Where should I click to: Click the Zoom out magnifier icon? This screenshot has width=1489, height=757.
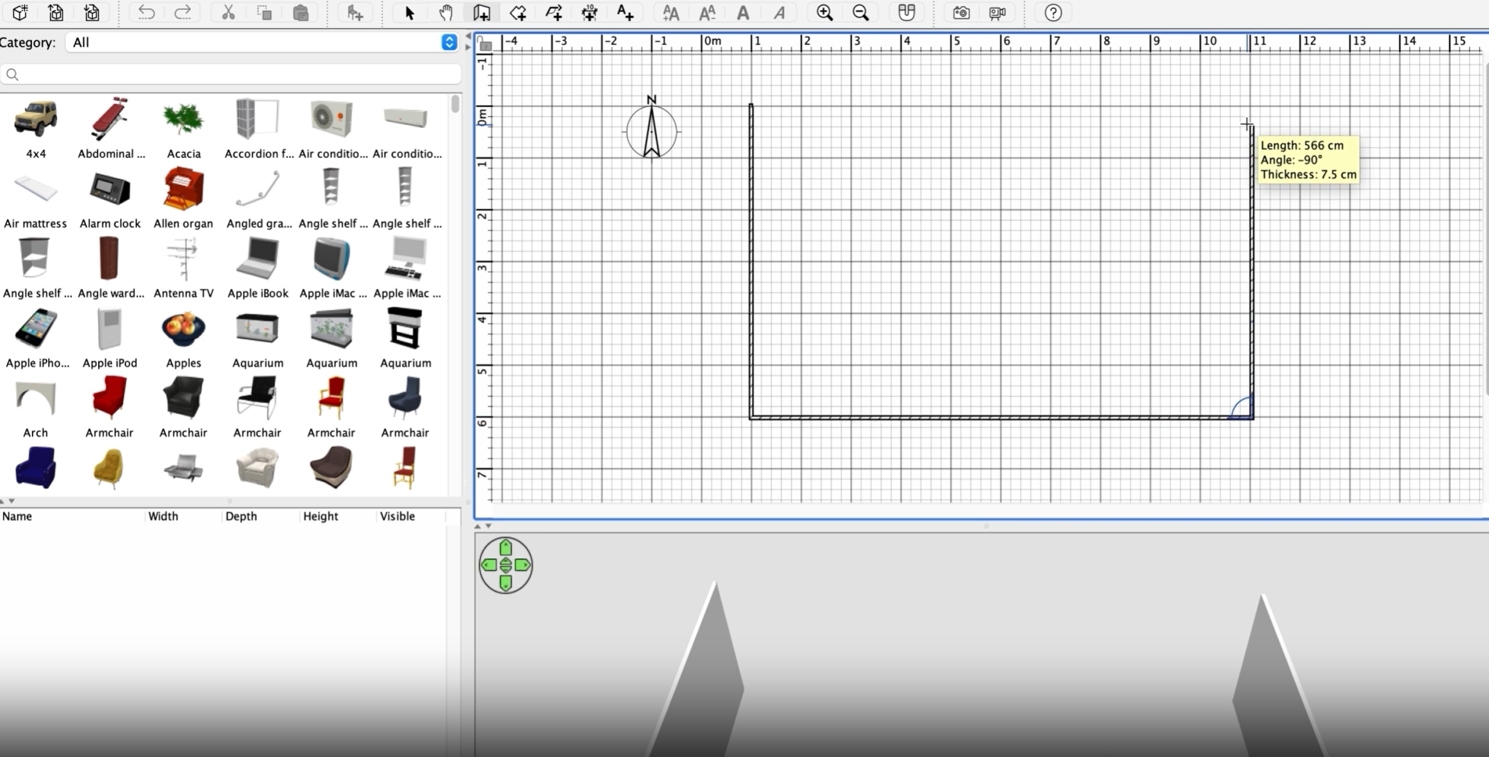[x=860, y=12]
